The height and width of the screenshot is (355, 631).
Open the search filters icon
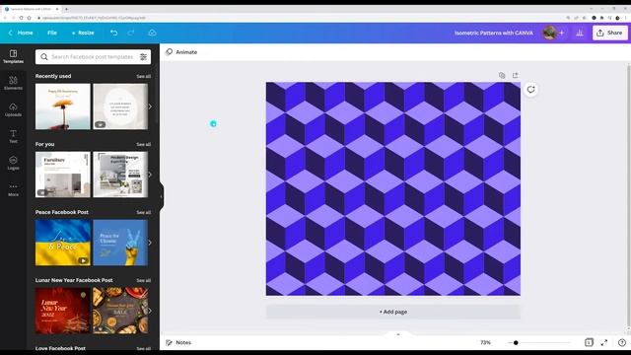(x=143, y=57)
